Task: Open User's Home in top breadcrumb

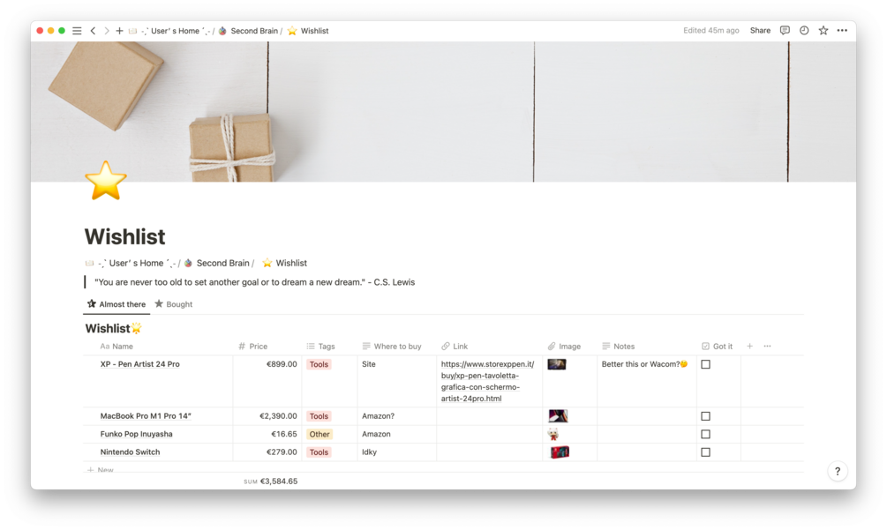Action: [169, 31]
